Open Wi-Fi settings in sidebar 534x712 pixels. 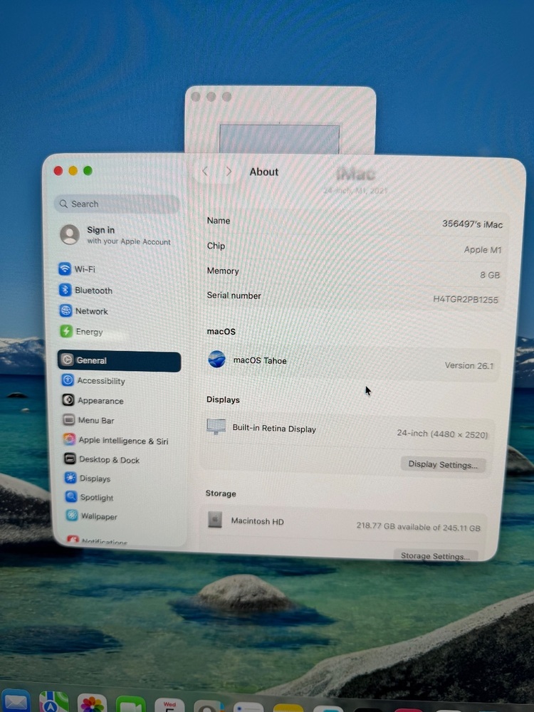pos(84,269)
